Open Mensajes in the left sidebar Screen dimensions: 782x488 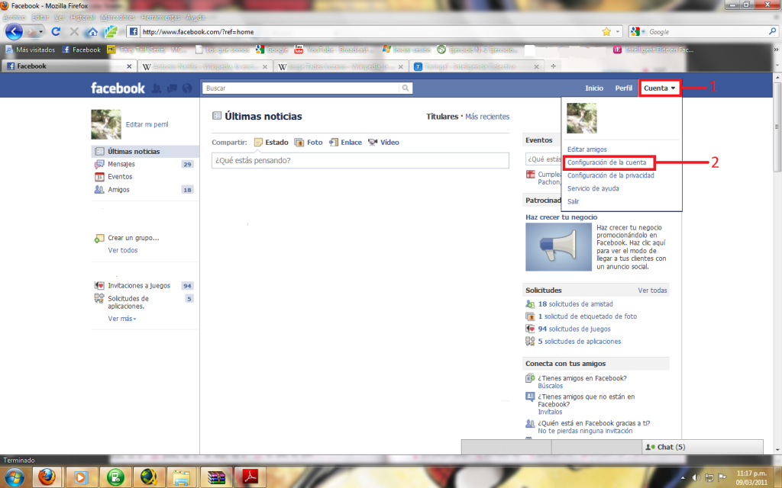121,164
